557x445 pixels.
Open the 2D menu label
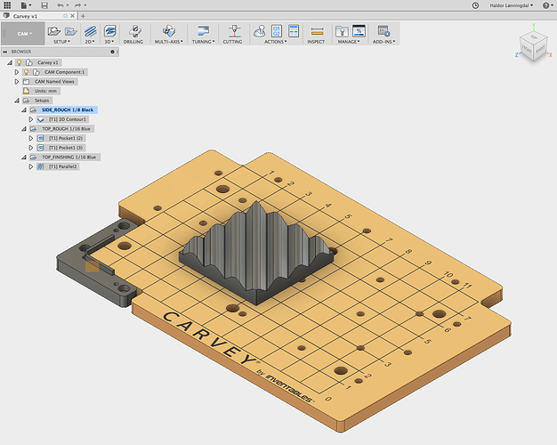click(90, 42)
